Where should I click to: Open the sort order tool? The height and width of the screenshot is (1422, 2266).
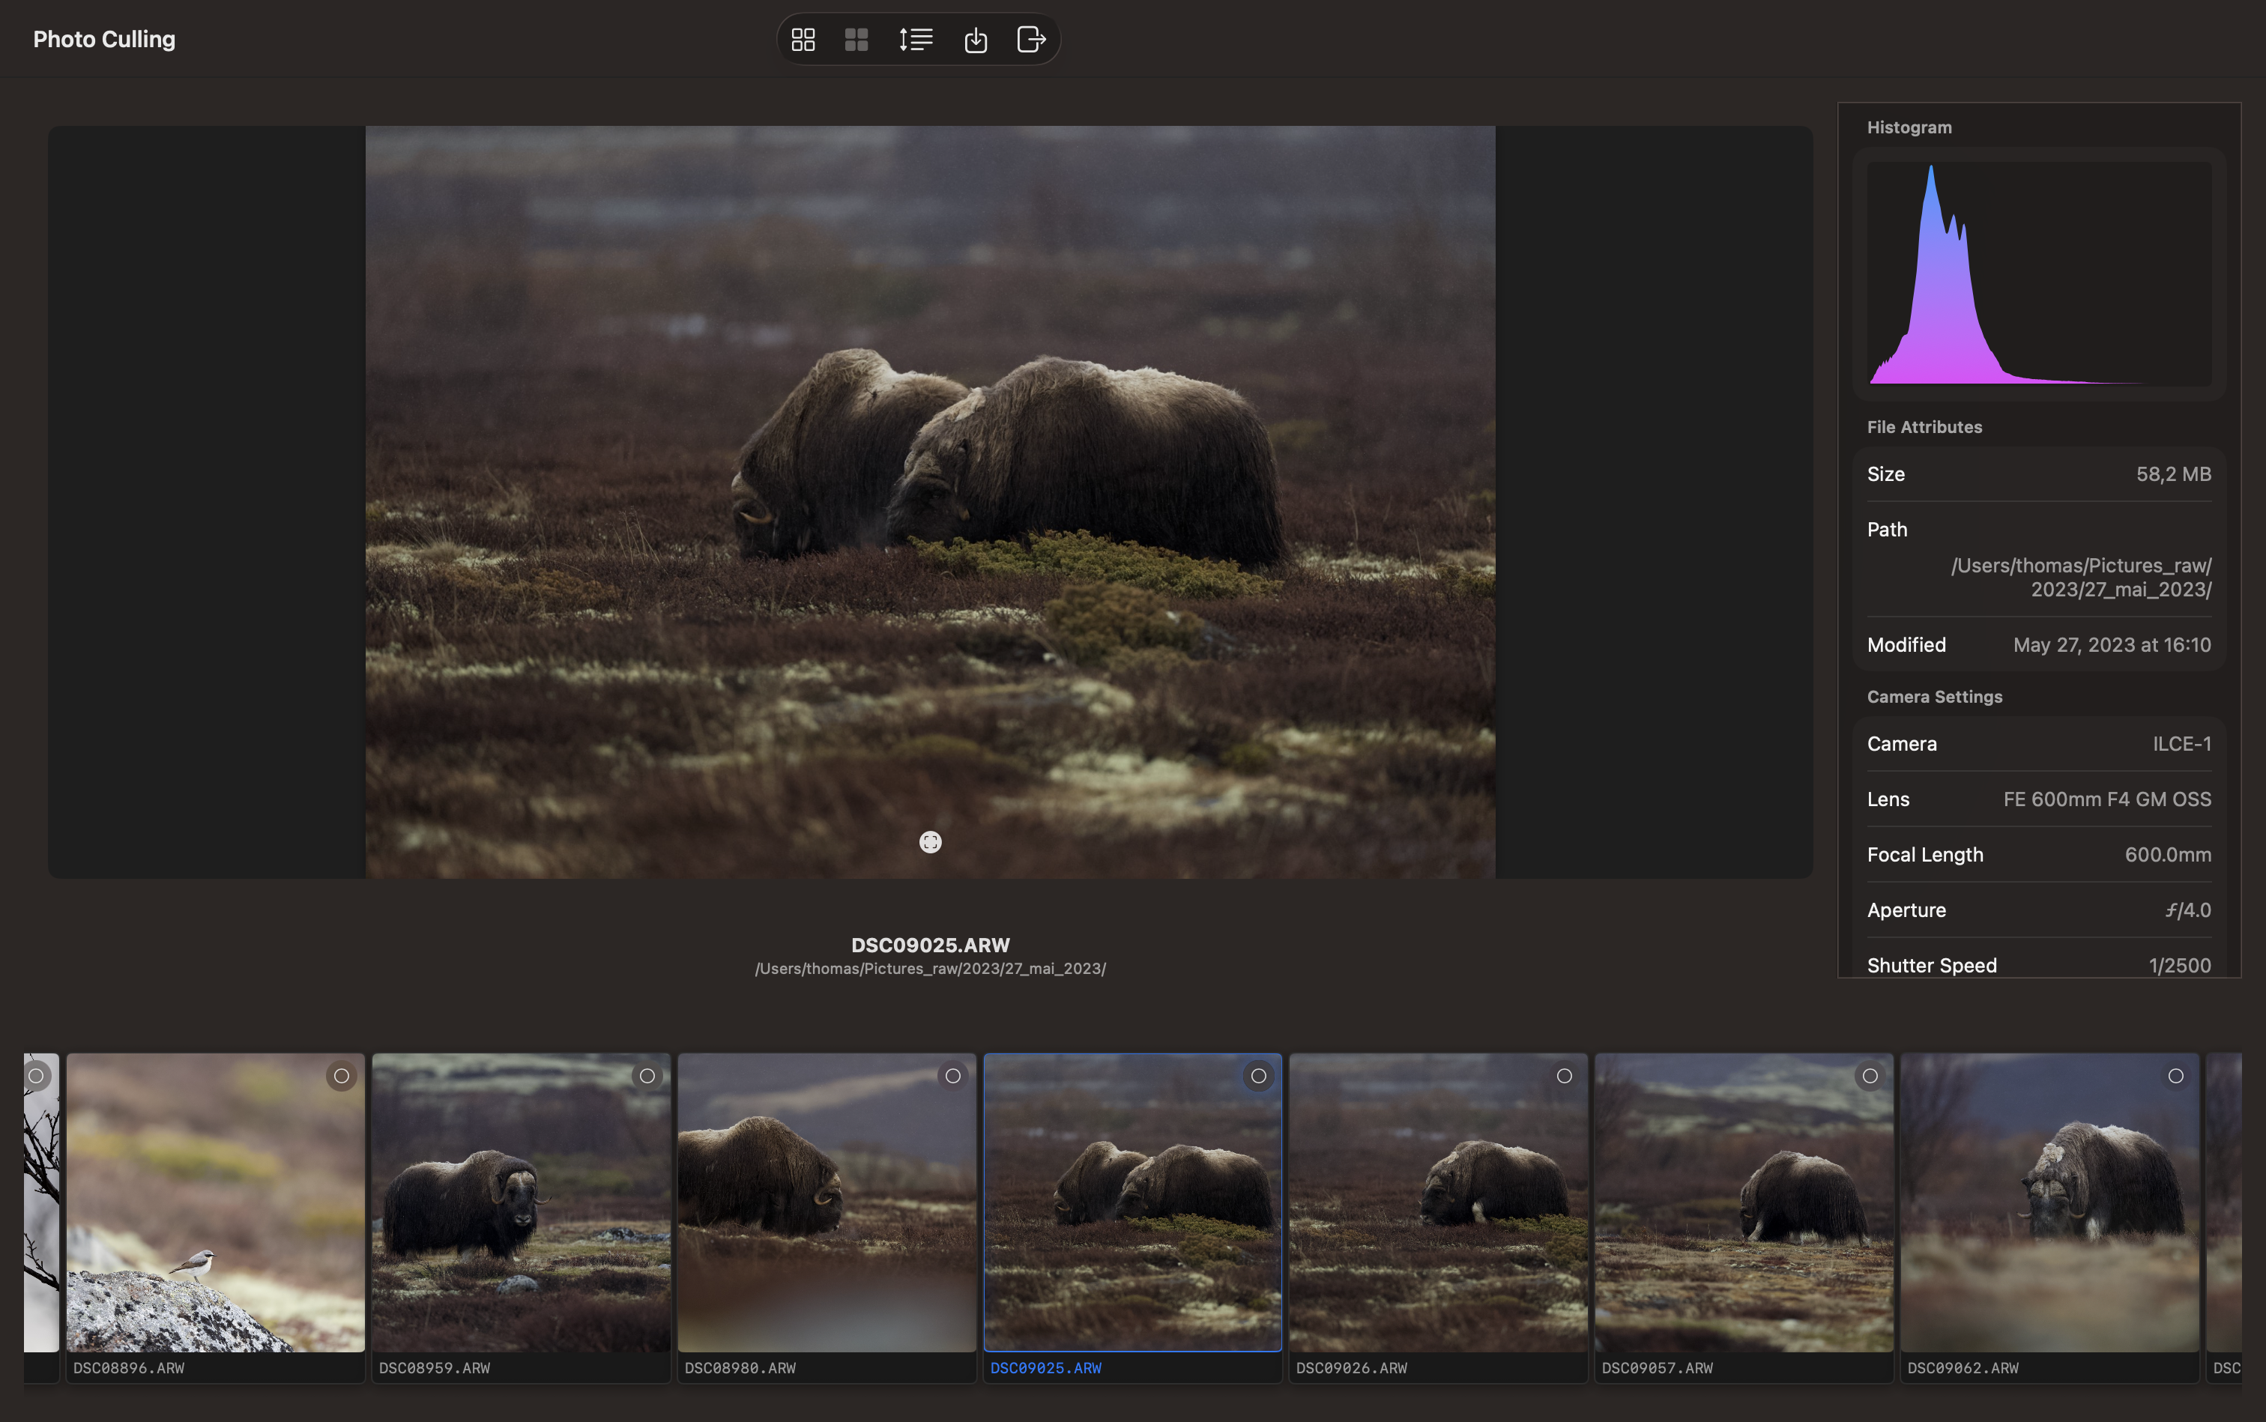point(915,38)
